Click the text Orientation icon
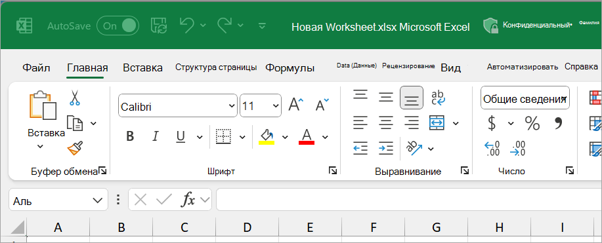Viewport: 602px width, 243px height. click(x=414, y=148)
